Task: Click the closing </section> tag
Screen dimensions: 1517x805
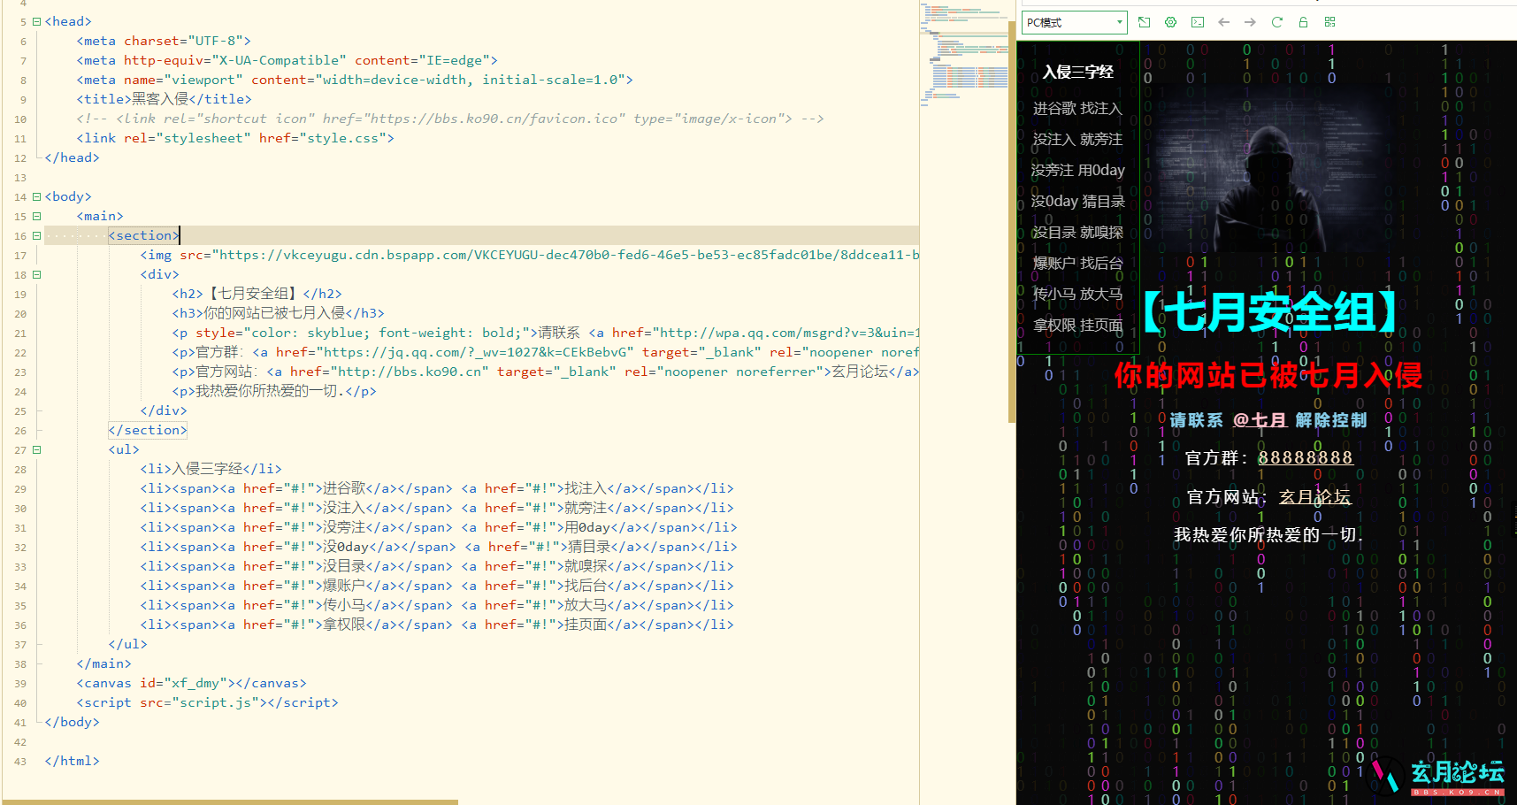Action: pyautogui.click(x=148, y=430)
